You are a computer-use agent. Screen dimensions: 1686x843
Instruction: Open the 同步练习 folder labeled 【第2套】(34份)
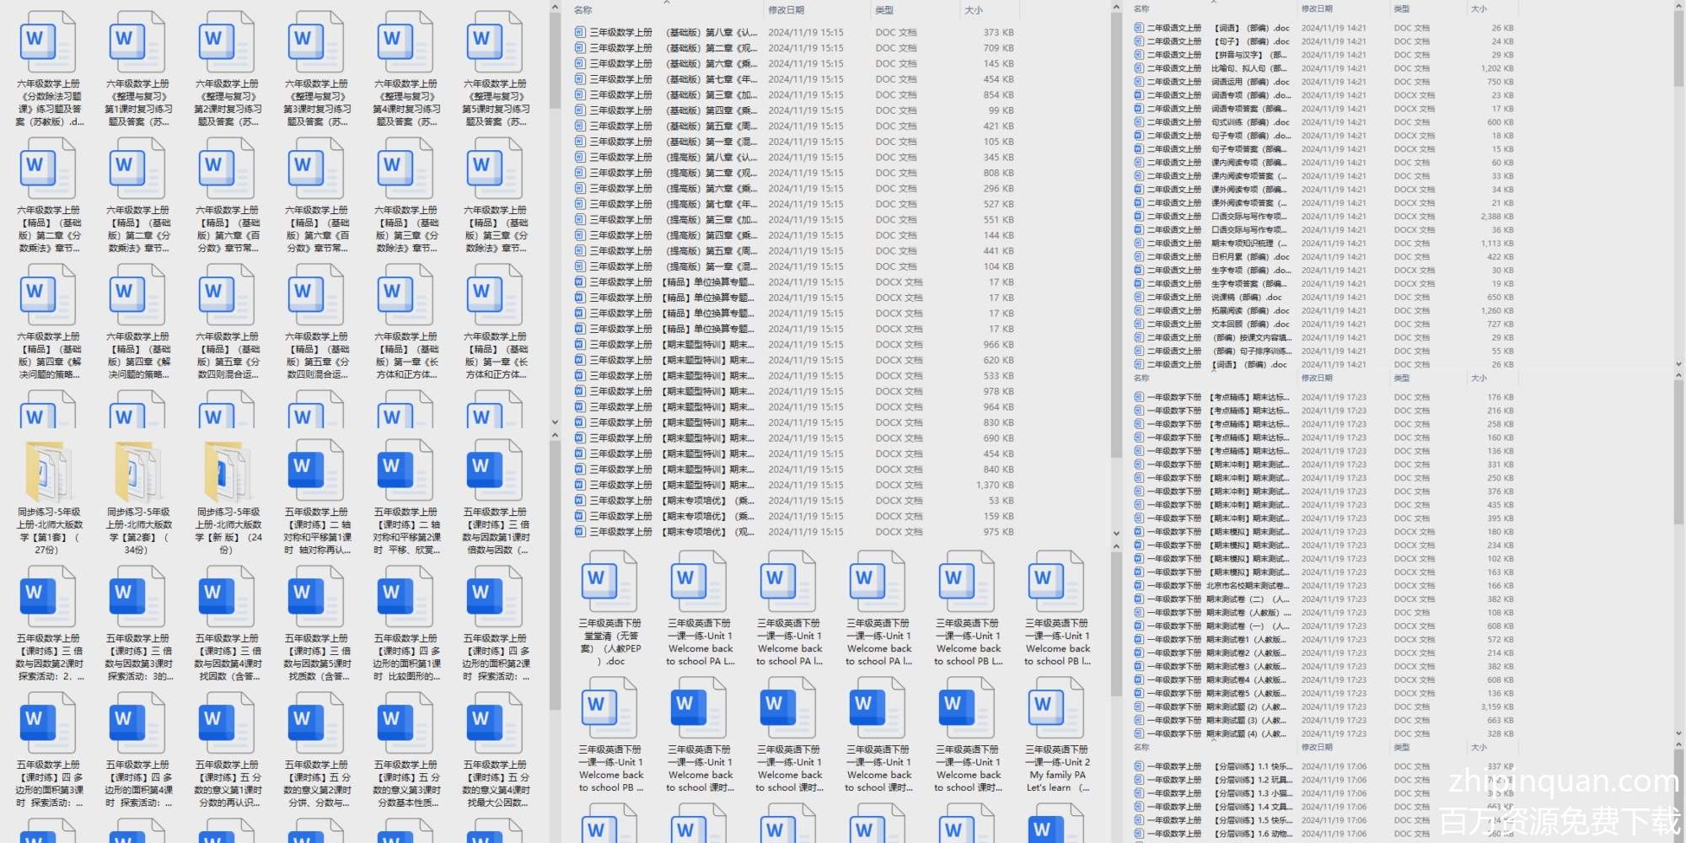coord(138,472)
